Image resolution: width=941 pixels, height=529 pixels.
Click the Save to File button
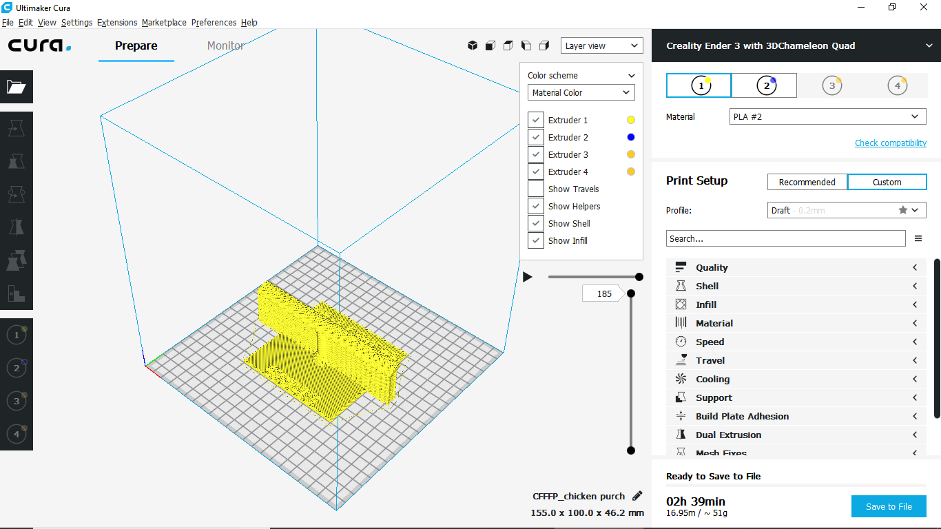888,506
